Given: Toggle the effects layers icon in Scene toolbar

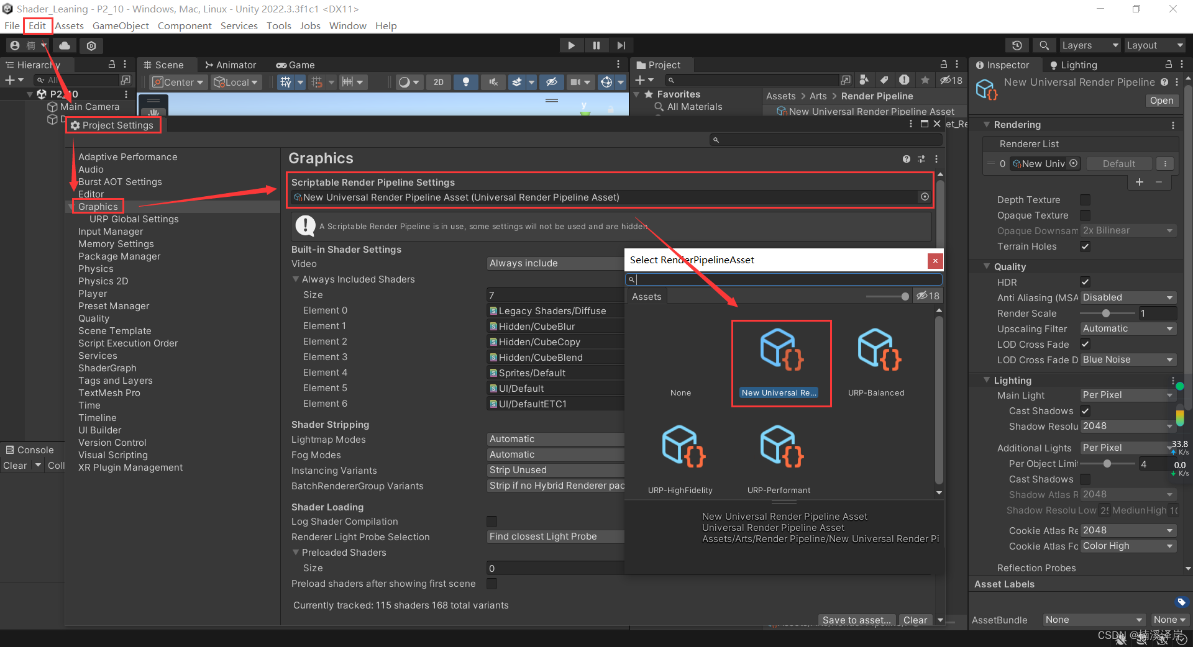Looking at the screenshot, I should click(x=516, y=82).
